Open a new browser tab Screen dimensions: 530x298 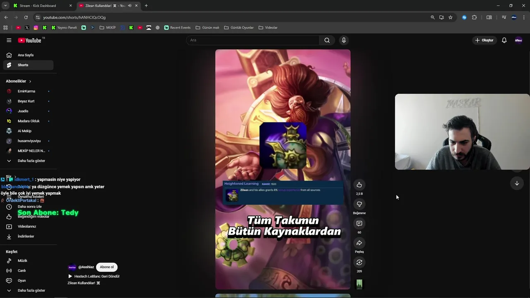(x=146, y=6)
